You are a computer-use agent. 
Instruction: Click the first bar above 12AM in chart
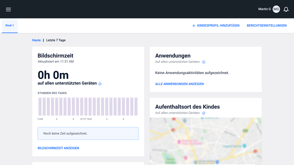(40, 107)
